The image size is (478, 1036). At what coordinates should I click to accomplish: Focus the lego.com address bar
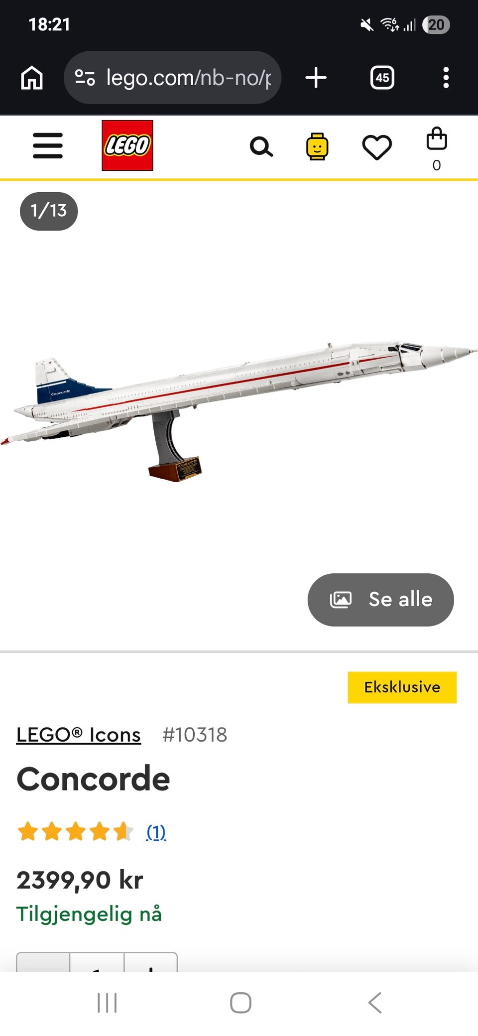(x=172, y=78)
